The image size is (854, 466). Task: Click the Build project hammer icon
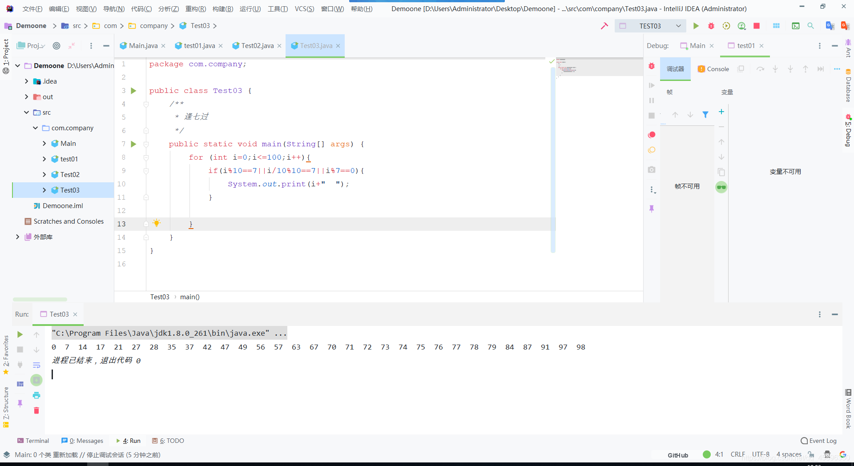pyautogui.click(x=604, y=26)
